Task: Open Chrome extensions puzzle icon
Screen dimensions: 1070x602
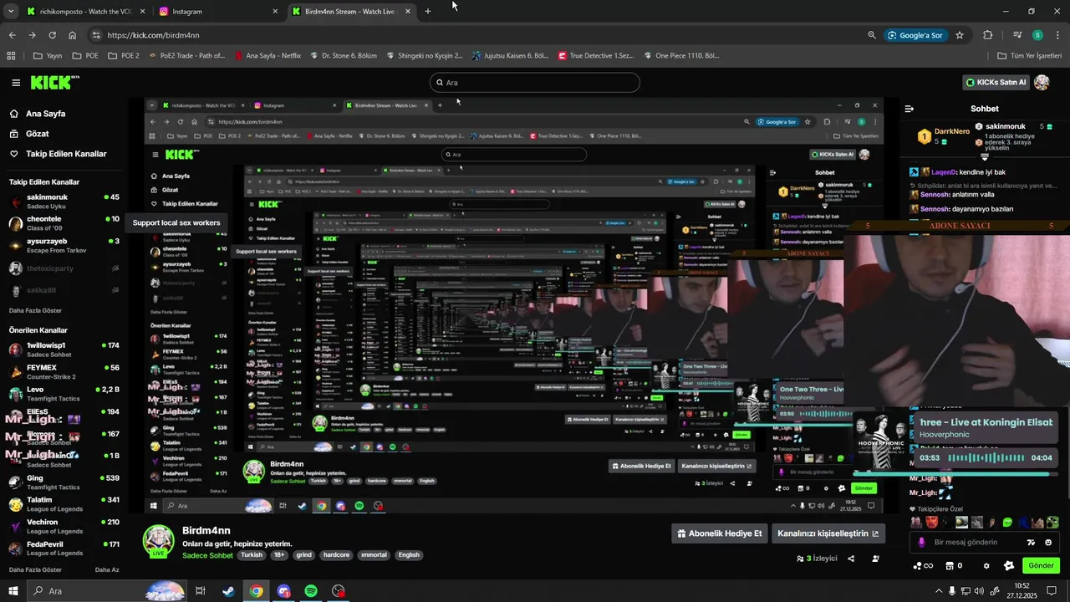Action: click(987, 35)
